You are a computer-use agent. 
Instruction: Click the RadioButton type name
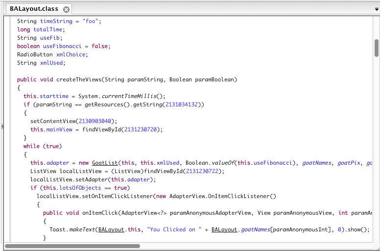click(35, 54)
